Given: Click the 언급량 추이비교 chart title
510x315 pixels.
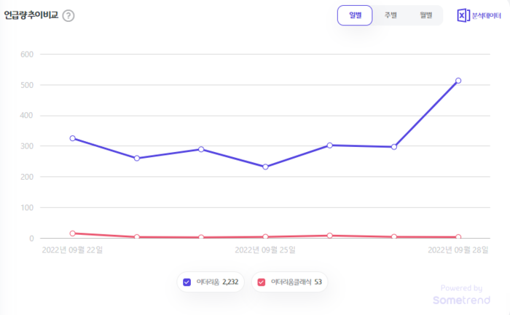Looking at the screenshot, I should (31, 15).
